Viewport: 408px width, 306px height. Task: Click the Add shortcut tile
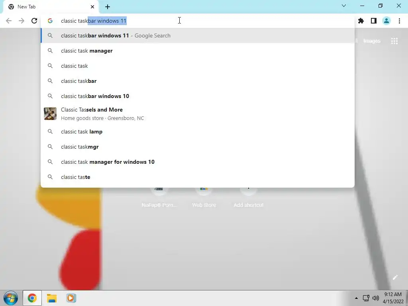(249, 198)
